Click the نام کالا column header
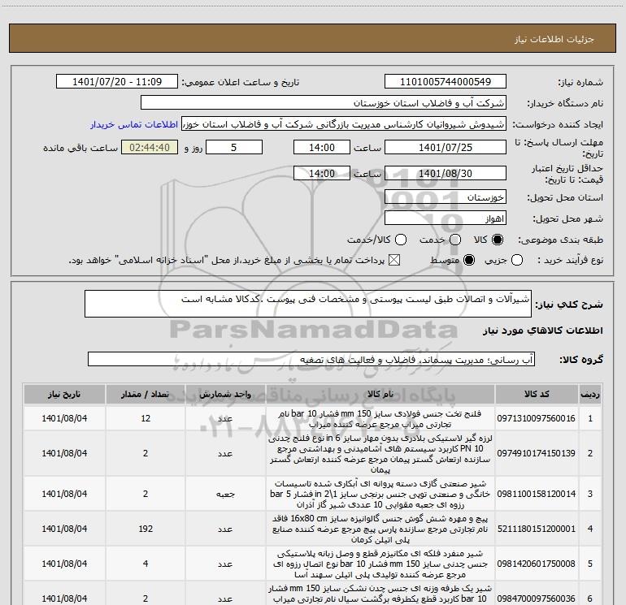The image size is (626, 605). pos(380,394)
